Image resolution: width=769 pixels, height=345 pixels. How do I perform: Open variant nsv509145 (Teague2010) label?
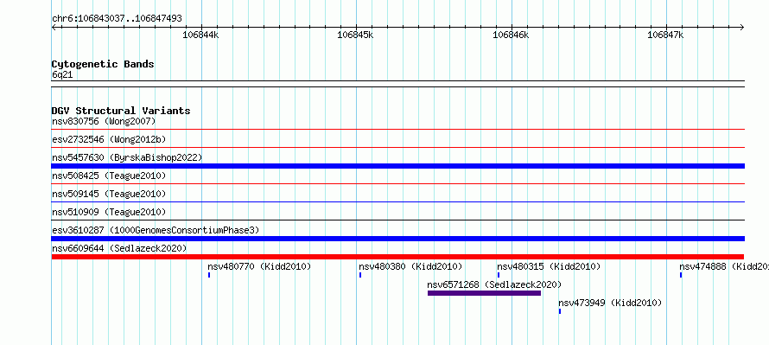pos(109,194)
